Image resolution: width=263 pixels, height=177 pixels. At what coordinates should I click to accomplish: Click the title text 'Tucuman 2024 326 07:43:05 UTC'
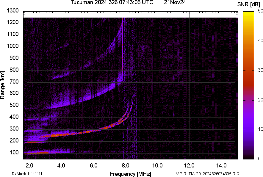(x=112, y=2)
